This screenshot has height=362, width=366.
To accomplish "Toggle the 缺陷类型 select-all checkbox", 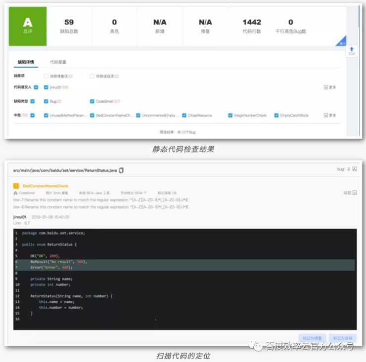I will [x=33, y=101].
